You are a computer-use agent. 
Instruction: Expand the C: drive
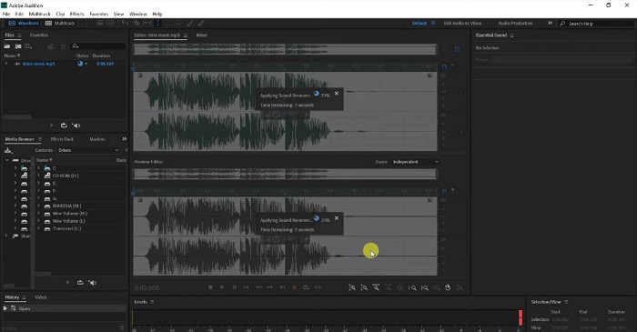point(38,167)
